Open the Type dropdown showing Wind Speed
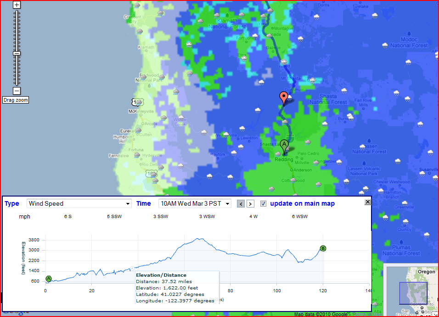The image size is (439, 317). [x=79, y=203]
